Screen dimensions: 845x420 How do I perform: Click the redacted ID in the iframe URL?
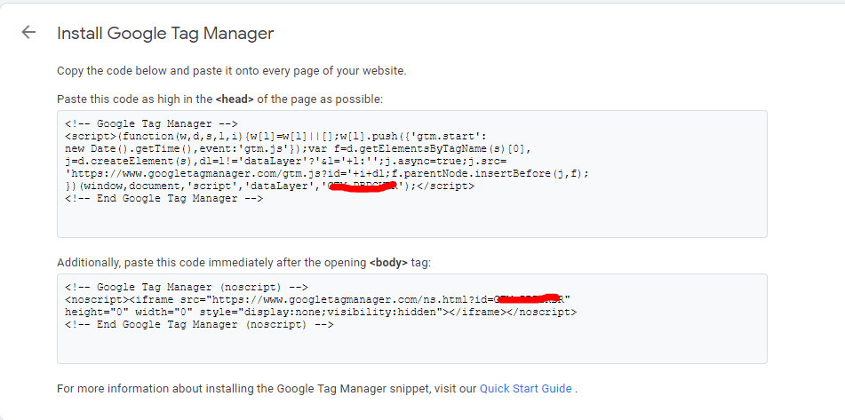(x=529, y=299)
